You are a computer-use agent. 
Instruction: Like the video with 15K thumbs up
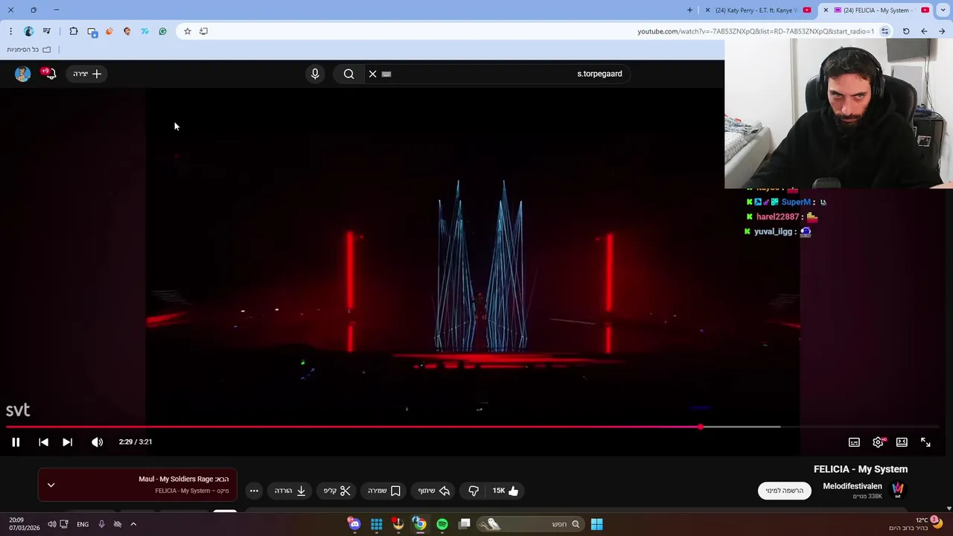click(x=506, y=491)
